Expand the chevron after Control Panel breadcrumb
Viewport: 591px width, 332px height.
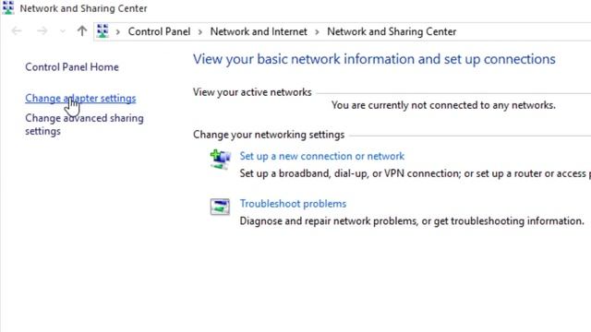coord(200,32)
